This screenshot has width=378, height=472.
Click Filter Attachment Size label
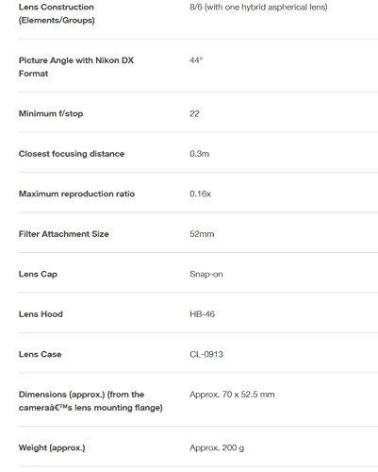(64, 234)
